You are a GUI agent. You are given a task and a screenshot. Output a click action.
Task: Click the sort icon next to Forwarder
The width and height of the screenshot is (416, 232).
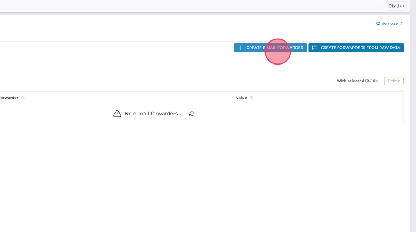23,98
